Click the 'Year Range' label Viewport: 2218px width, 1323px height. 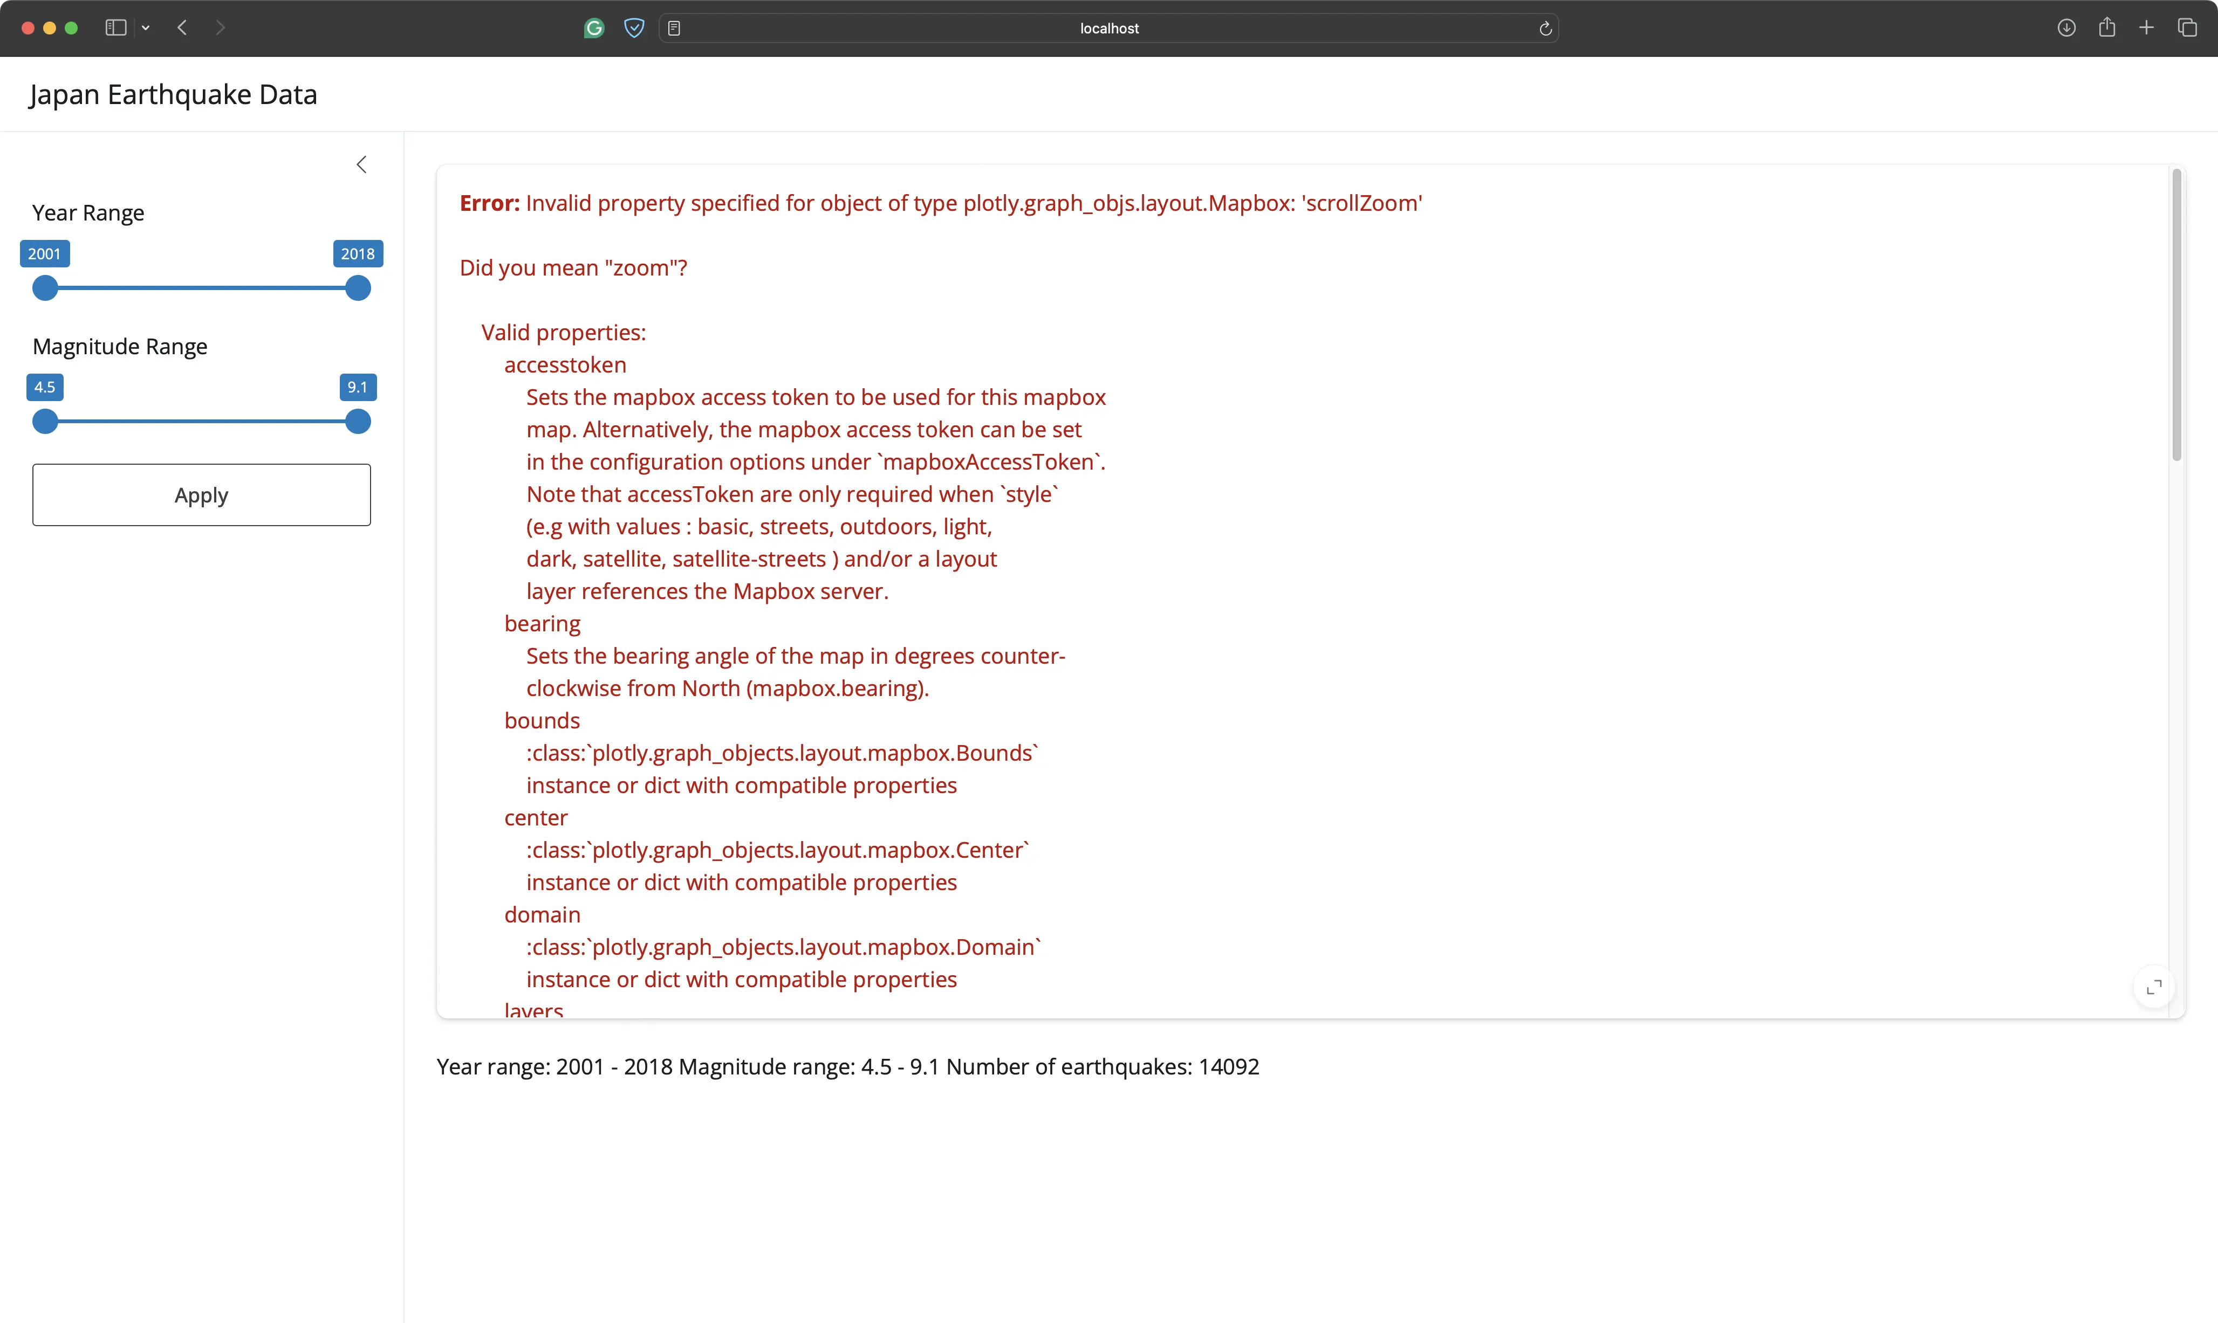click(88, 213)
